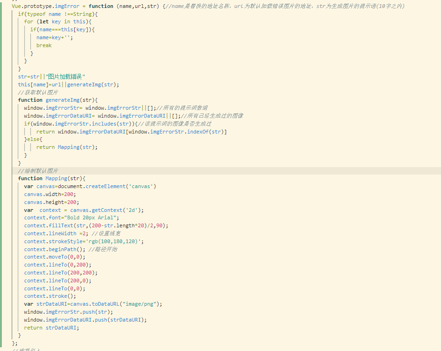Click the line 'return Mapping(str);'

tap(67, 147)
